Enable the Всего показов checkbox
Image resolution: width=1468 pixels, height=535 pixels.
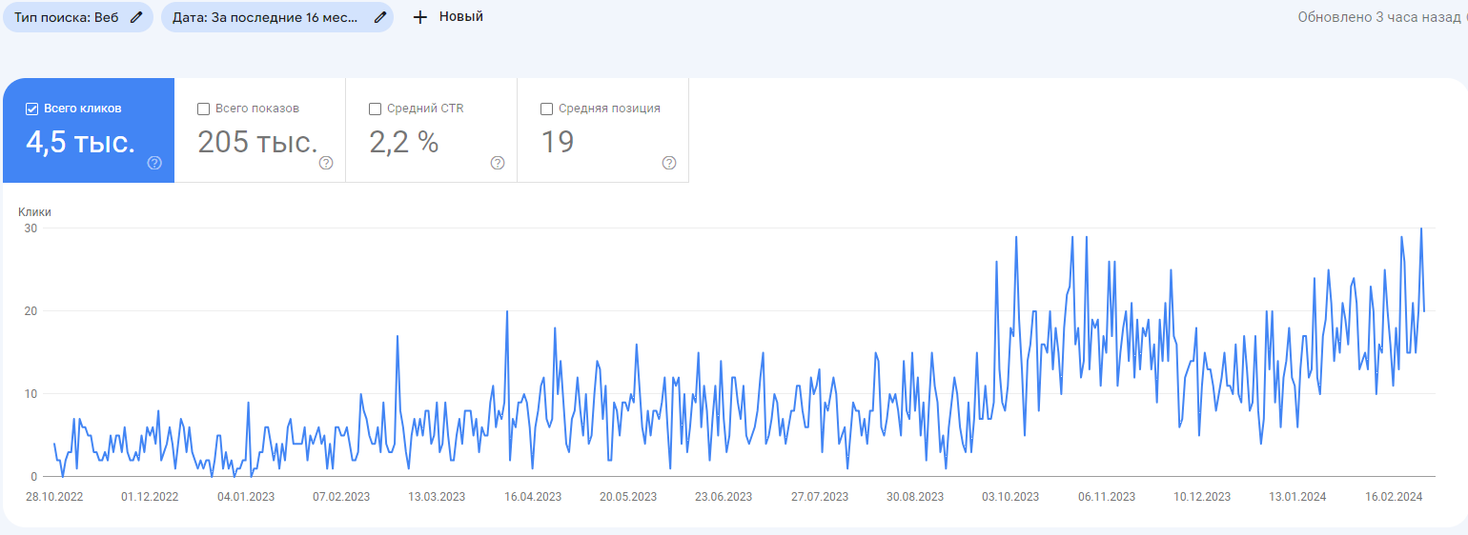tap(203, 109)
